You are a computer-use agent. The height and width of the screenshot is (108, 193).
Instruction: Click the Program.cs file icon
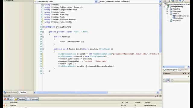[x=171, y=21]
